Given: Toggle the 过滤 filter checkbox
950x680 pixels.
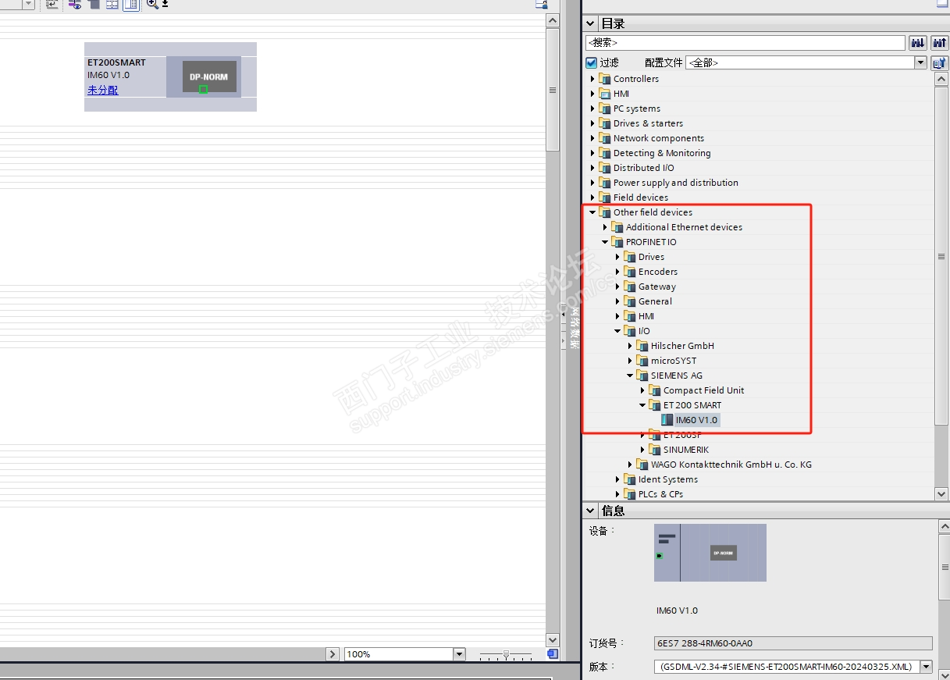Looking at the screenshot, I should click(592, 62).
